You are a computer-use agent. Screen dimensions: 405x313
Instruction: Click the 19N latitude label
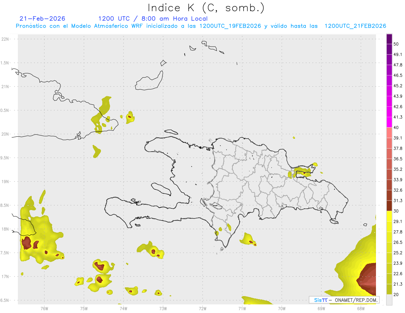pyautogui.click(x=5, y=182)
